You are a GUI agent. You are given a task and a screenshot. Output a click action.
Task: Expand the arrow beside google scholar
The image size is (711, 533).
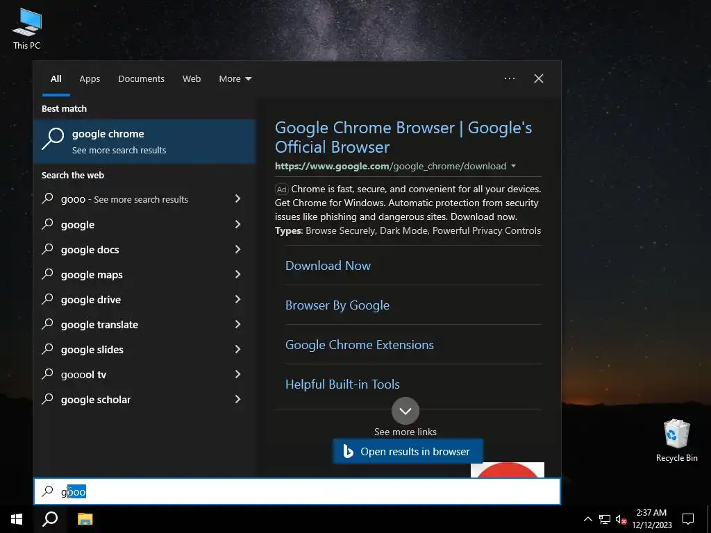pyautogui.click(x=237, y=399)
